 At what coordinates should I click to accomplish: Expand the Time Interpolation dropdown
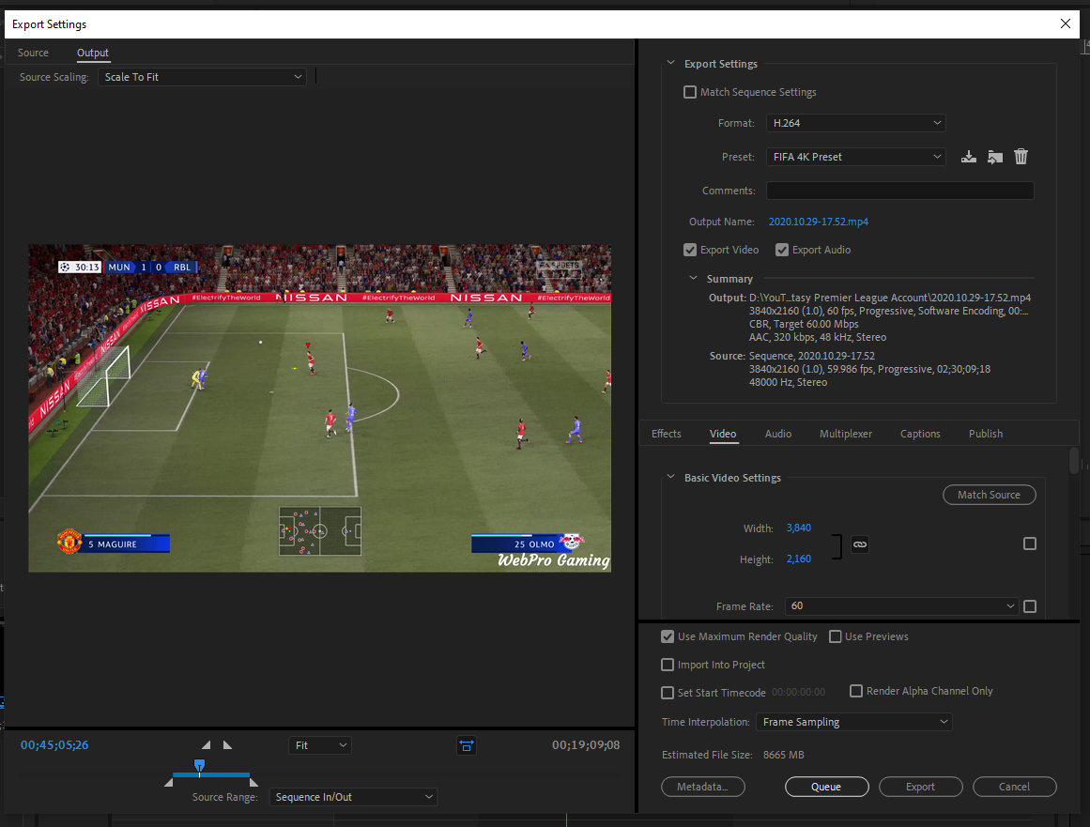tap(853, 722)
